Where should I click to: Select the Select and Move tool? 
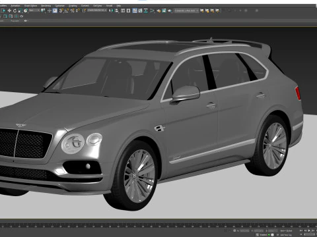click(9, 11)
